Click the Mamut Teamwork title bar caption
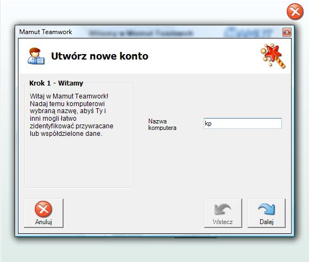 (x=46, y=32)
